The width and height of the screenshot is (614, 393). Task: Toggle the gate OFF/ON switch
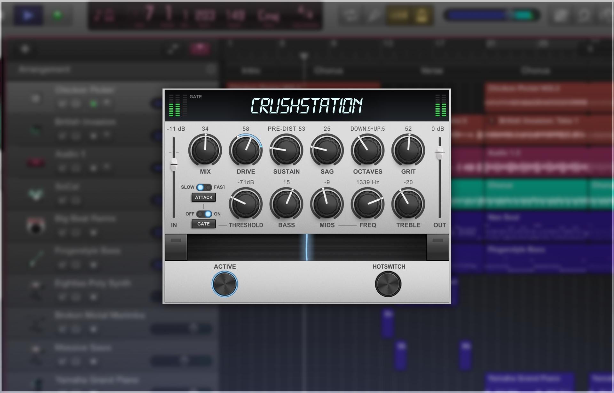coord(204,214)
